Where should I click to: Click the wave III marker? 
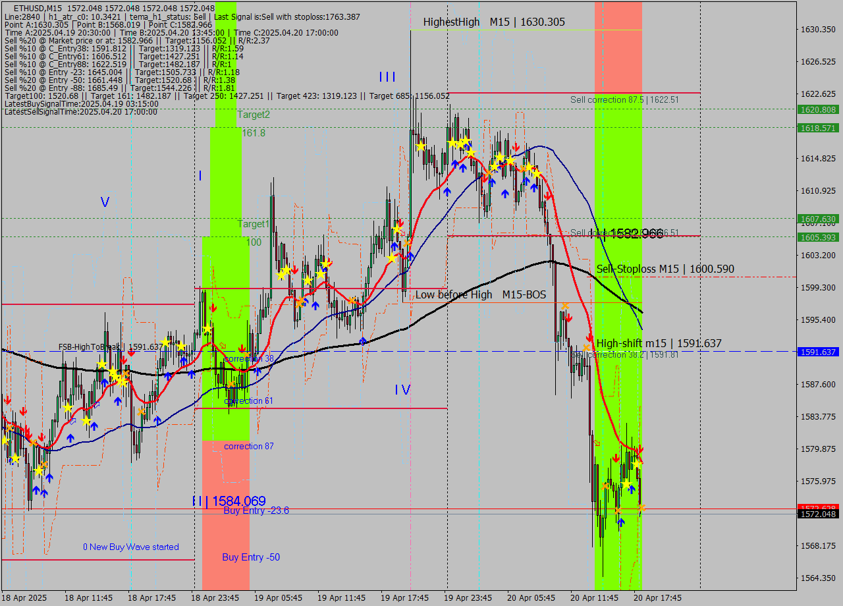(x=387, y=77)
